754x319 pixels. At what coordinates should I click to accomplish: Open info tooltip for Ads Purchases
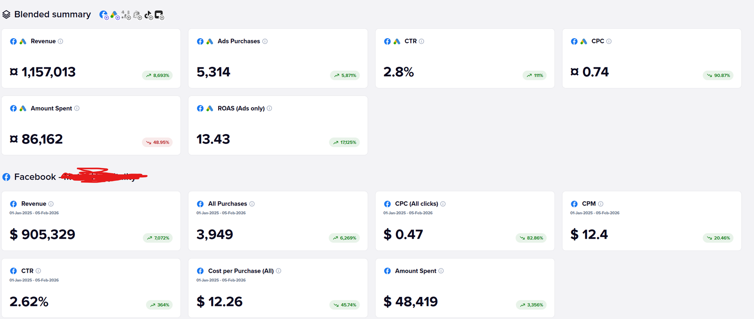[265, 41]
